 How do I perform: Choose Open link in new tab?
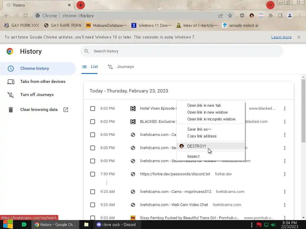click(211, 105)
